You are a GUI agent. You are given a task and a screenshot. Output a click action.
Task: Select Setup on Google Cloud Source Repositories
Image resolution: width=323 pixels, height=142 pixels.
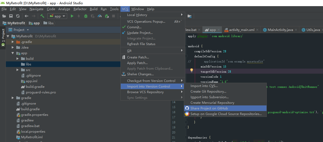point(225,114)
